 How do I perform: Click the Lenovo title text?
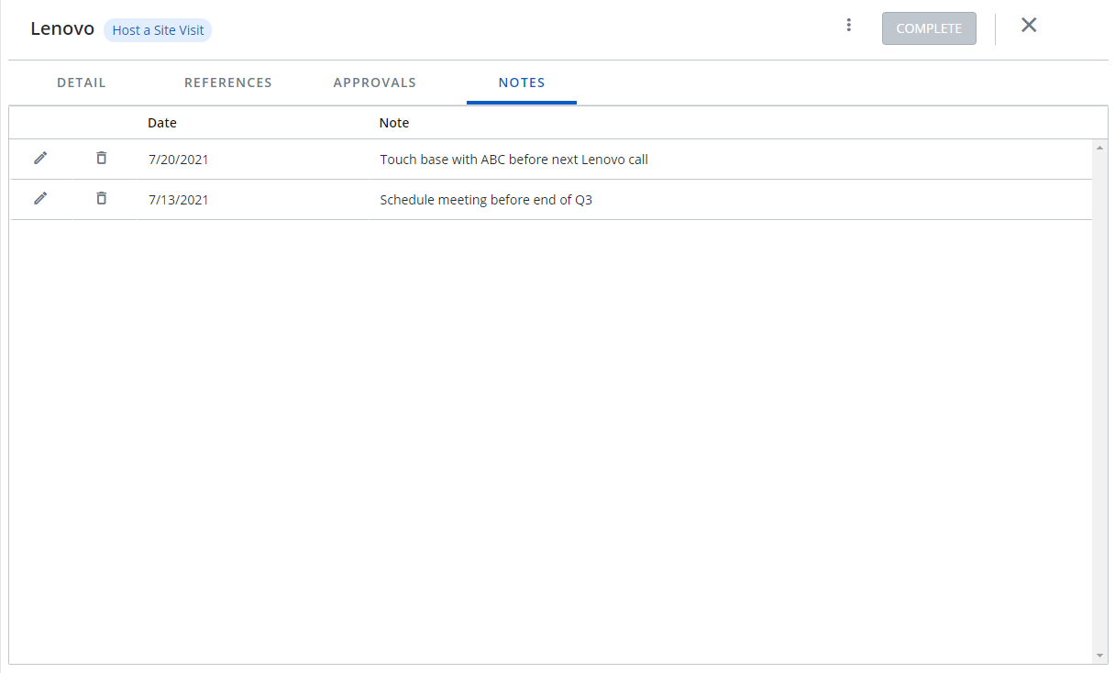(x=62, y=28)
